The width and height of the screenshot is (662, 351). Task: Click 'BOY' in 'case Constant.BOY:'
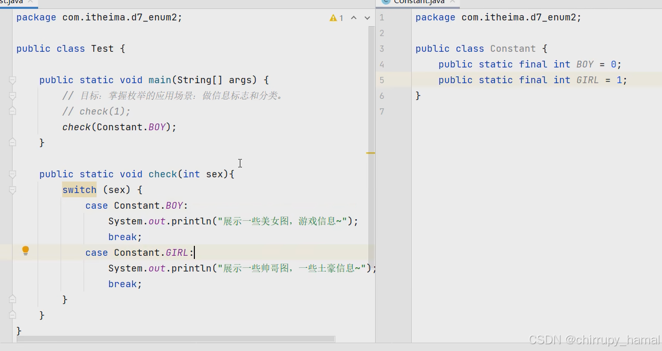[x=174, y=206]
